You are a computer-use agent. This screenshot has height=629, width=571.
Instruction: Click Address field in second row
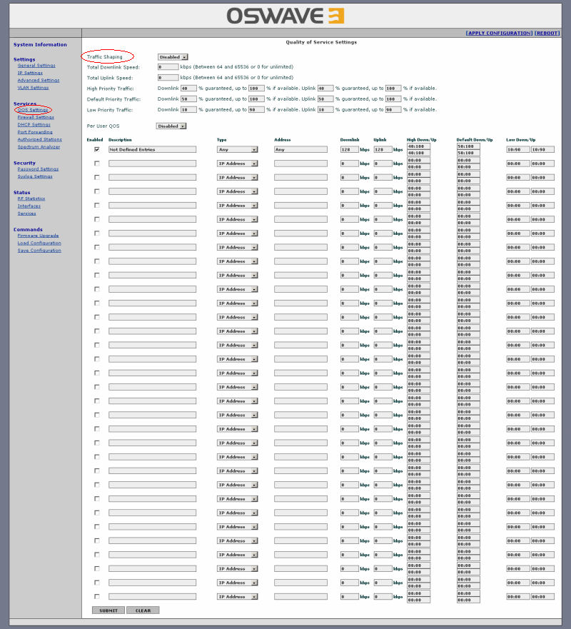tap(300, 163)
